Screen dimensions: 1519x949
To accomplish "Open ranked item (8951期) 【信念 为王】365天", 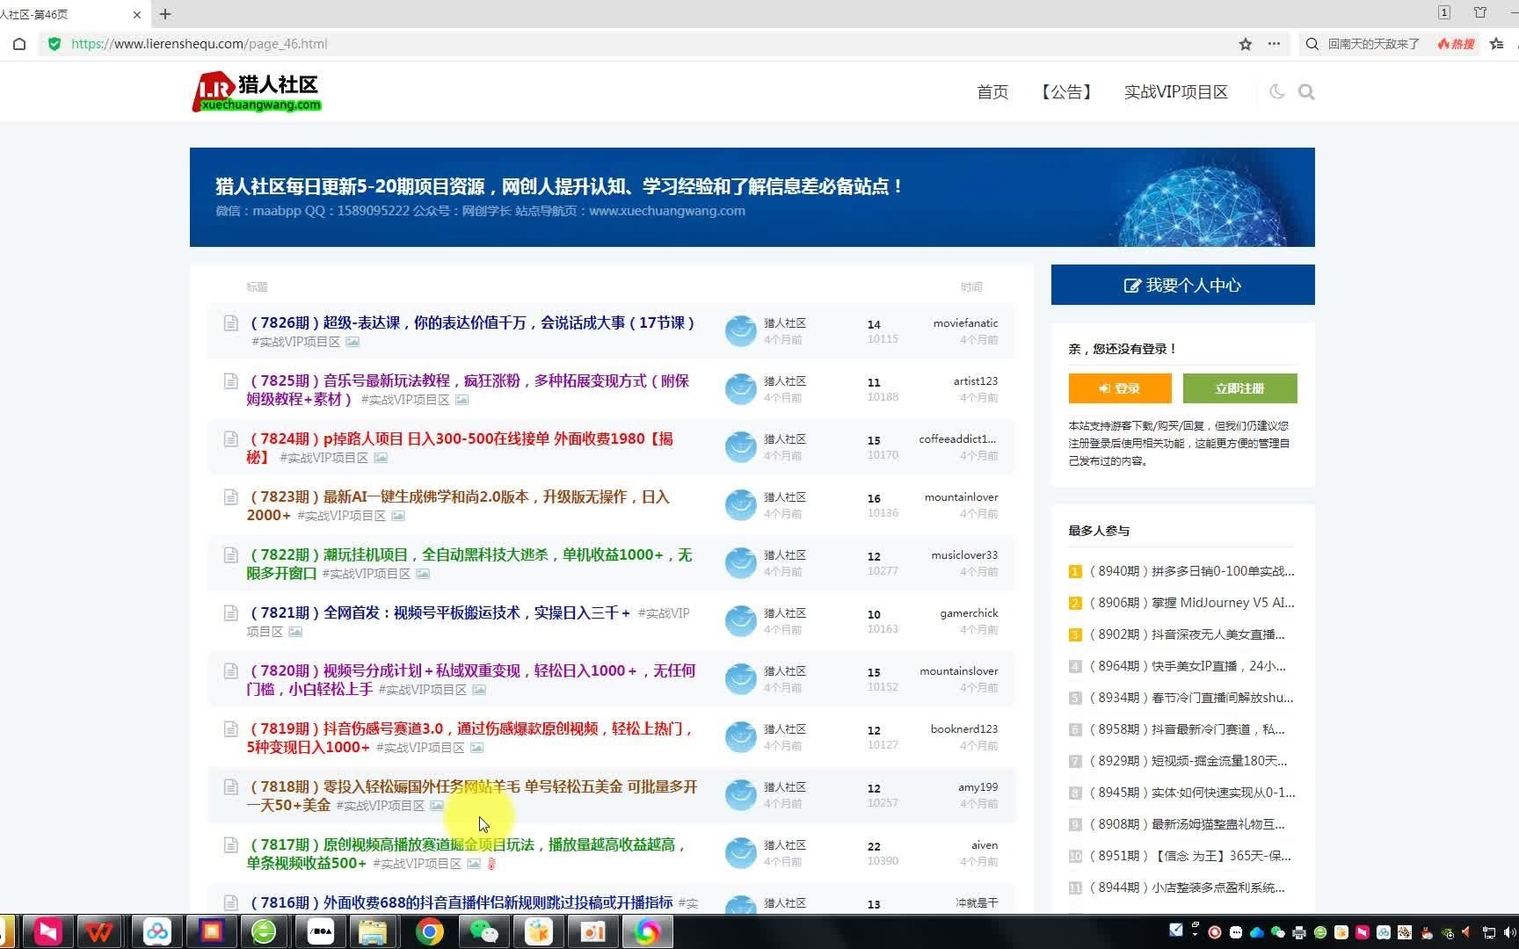I will [x=1189, y=856].
